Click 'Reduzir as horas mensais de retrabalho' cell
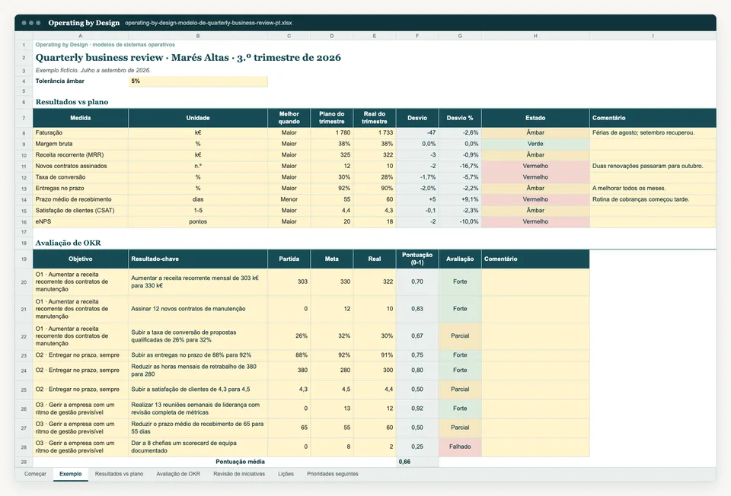The width and height of the screenshot is (731, 496). click(x=198, y=370)
